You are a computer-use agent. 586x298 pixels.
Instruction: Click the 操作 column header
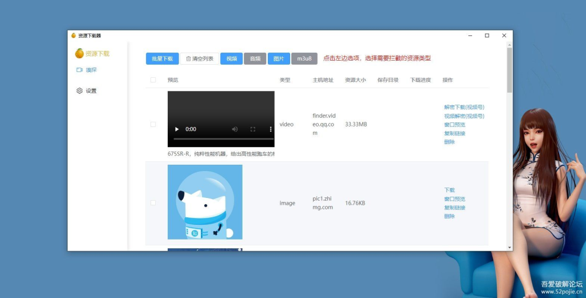pos(448,80)
